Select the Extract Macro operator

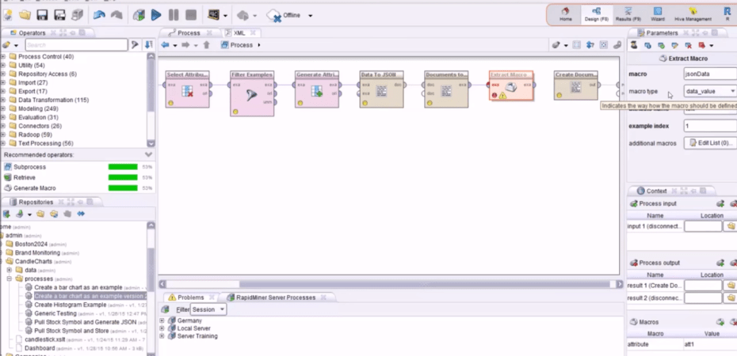click(x=510, y=89)
